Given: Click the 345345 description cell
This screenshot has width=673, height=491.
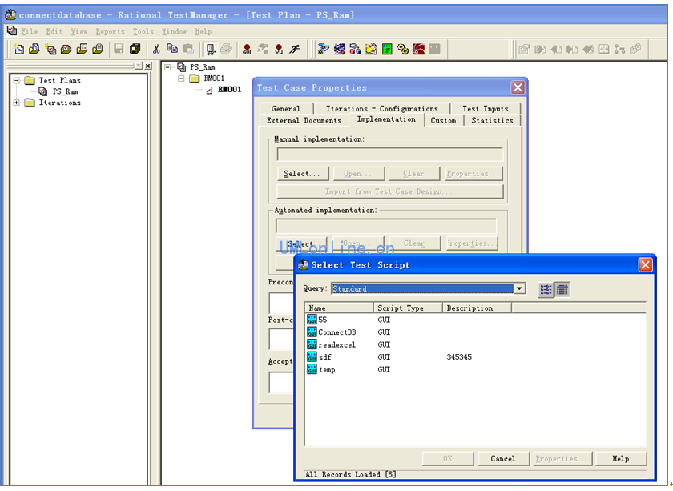Looking at the screenshot, I should pyautogui.click(x=459, y=357).
